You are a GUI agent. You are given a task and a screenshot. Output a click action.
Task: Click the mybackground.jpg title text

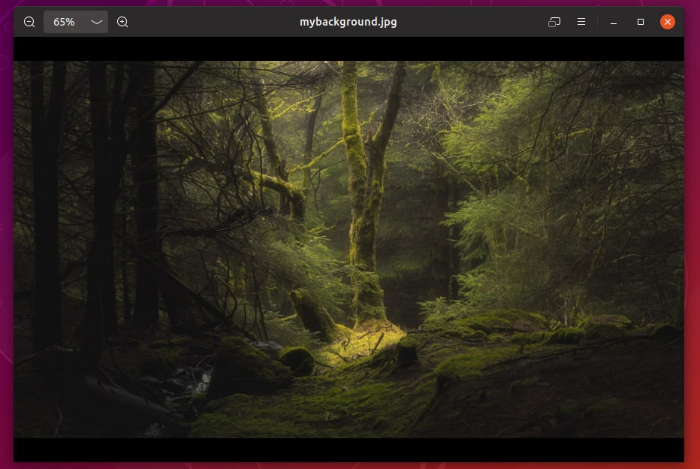point(348,22)
